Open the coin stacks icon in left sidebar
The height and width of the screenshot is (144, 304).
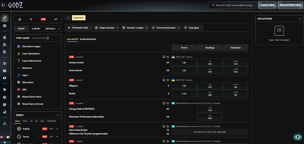click(4, 112)
